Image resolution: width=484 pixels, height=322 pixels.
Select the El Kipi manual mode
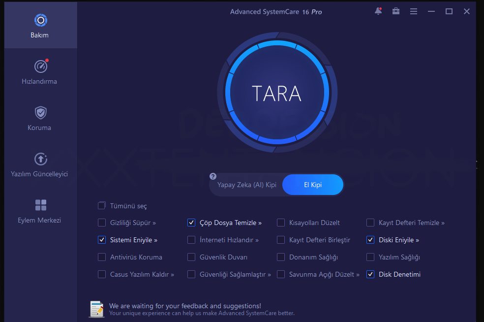click(x=313, y=185)
